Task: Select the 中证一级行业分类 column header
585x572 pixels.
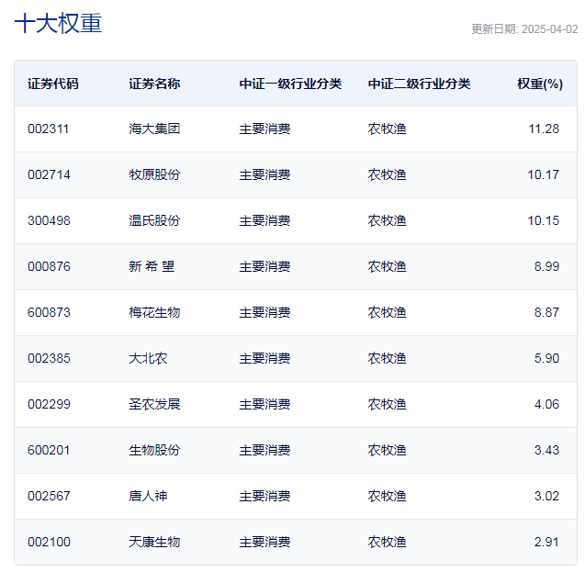Action: [x=290, y=84]
